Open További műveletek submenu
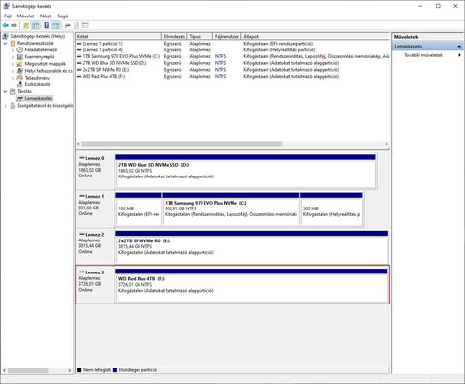Screen dimensions: 465x384 (x=428, y=55)
